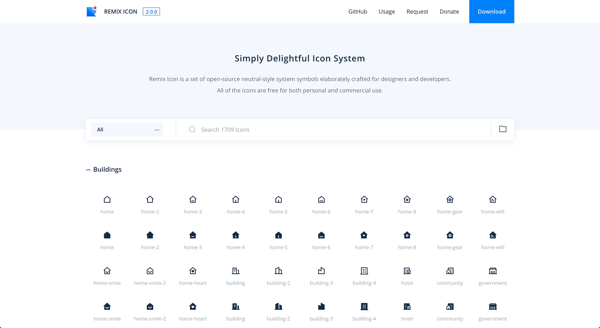Open the Donate link
Screen dimensions: 600x328
click(449, 11)
